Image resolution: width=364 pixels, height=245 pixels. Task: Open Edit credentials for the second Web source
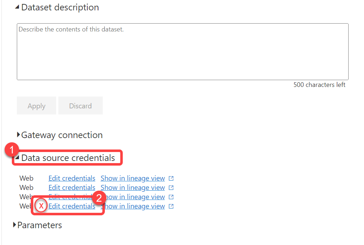72,187
